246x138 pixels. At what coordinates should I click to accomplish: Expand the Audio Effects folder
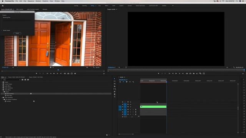click(x=2, y=86)
